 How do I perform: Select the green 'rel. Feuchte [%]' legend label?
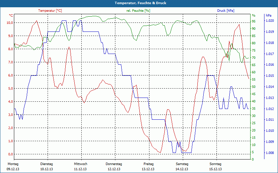(x=138, y=11)
